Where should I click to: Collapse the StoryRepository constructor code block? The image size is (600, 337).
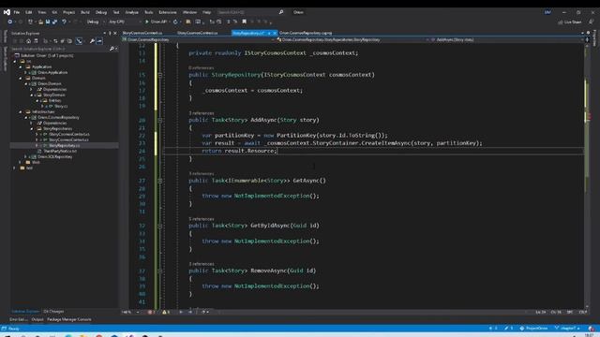click(160, 75)
